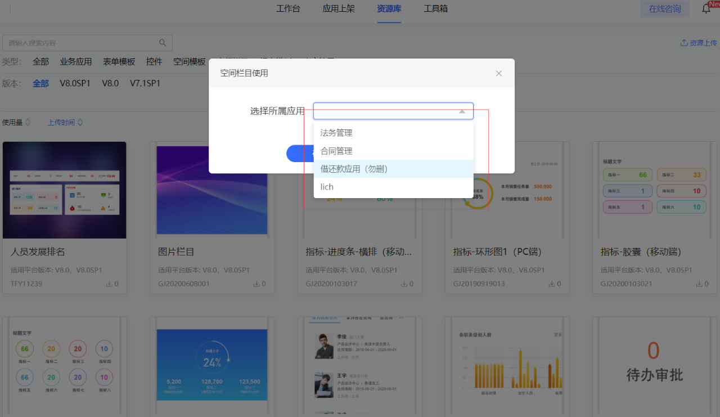This screenshot has height=417, width=720.
Task: Click download icon on 人员发展排名 card
Action: point(109,284)
